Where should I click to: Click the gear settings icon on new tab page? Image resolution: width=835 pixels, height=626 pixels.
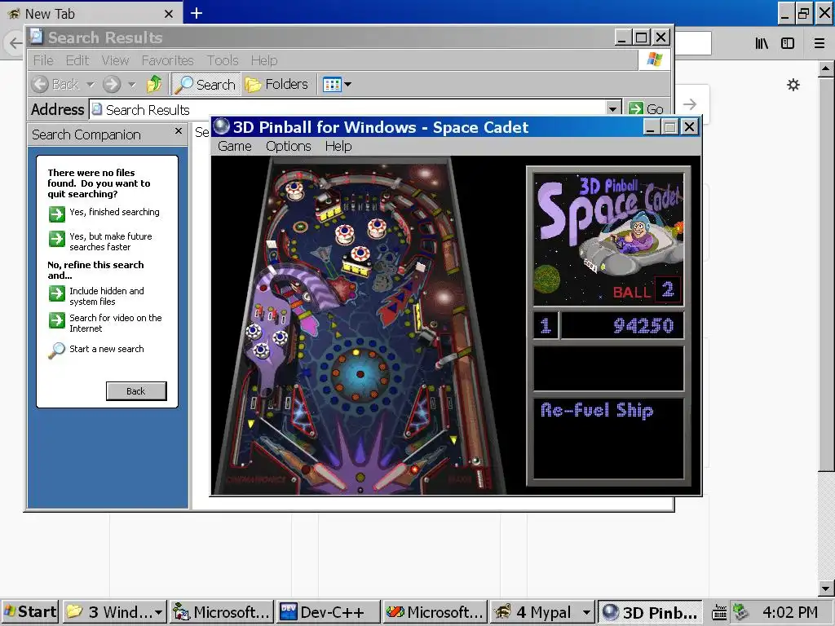pyautogui.click(x=793, y=85)
